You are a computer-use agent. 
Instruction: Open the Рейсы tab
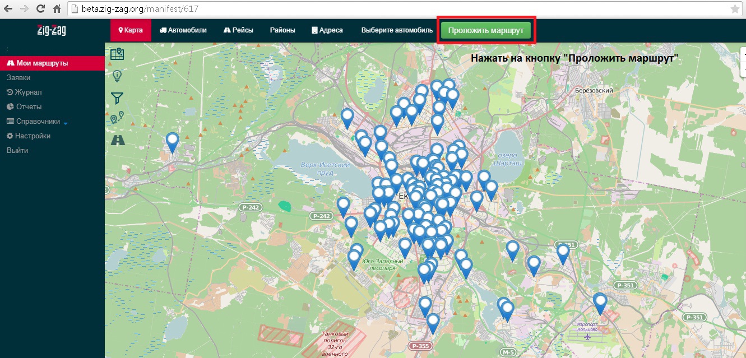click(x=238, y=30)
